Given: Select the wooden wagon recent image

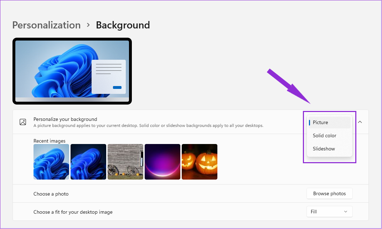Looking at the screenshot, I should (125, 162).
